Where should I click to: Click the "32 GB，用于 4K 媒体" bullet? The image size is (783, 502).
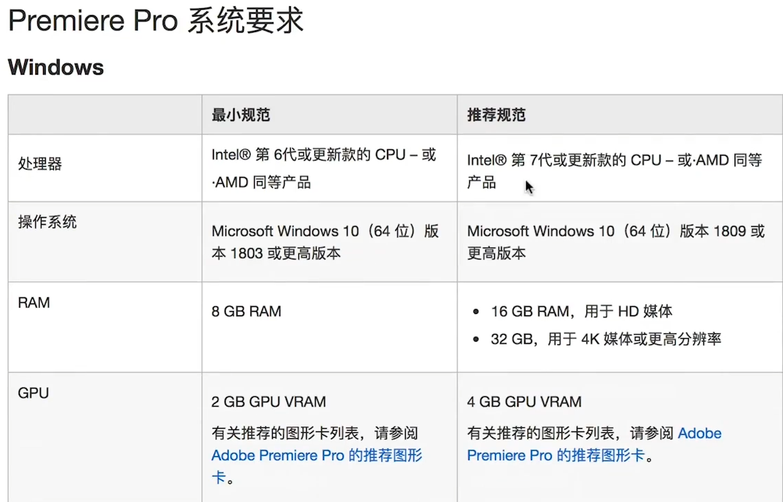pos(606,340)
